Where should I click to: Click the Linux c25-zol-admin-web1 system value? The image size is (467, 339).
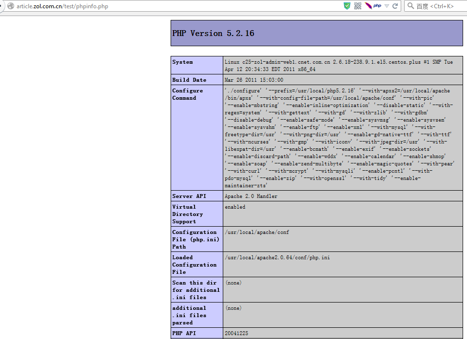[339, 65]
